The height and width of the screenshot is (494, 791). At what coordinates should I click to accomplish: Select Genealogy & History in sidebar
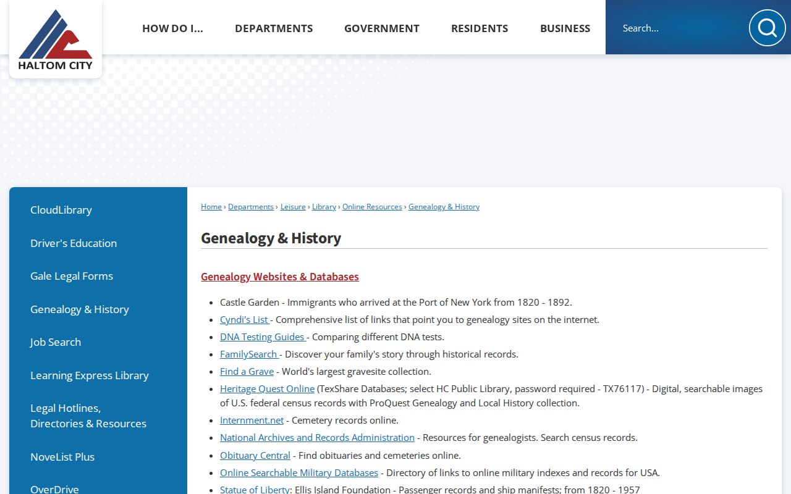point(80,309)
